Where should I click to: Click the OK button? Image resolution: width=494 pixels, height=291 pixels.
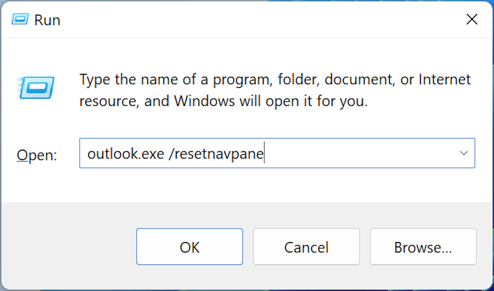pos(190,247)
